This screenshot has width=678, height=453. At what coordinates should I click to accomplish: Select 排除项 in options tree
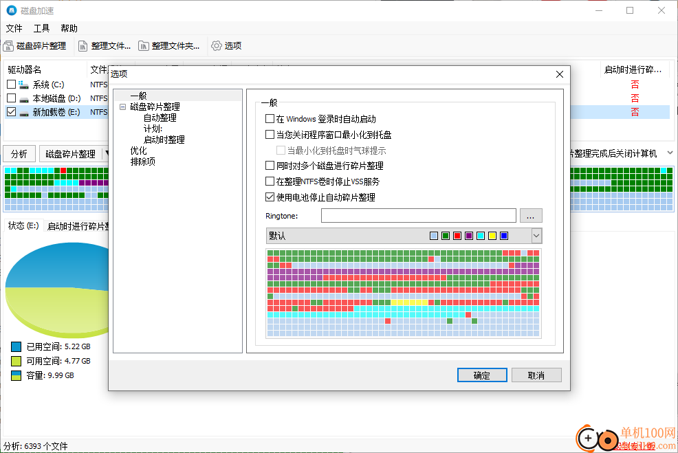pyautogui.click(x=143, y=162)
